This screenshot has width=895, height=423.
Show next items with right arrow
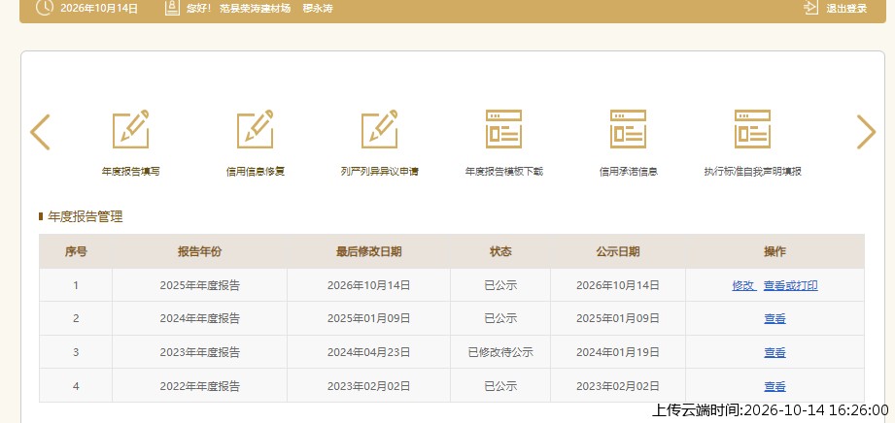pos(866,132)
